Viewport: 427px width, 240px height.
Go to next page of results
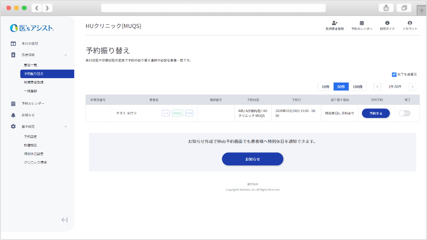pos(412,87)
